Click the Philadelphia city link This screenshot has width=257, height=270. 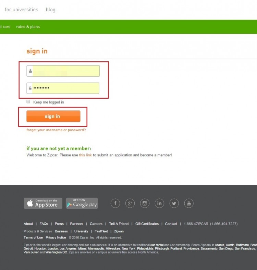(x=145, y=249)
